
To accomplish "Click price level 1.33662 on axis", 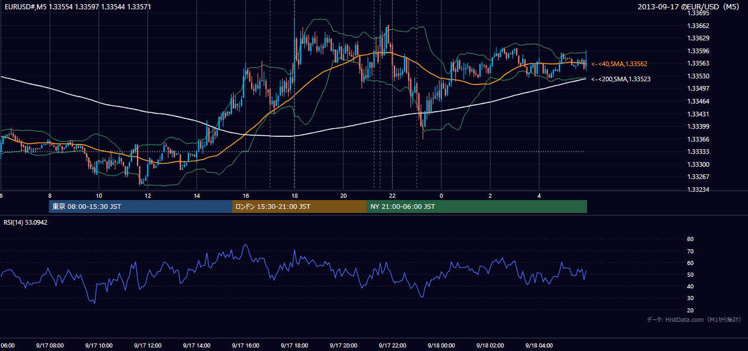I will tap(698, 26).
